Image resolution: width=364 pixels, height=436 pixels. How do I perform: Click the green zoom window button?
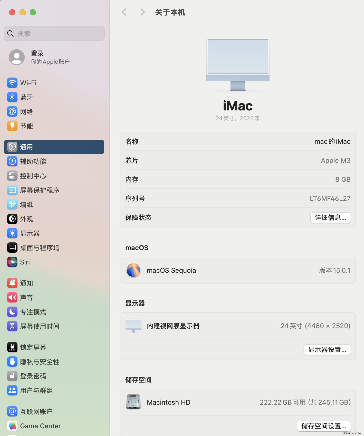(33, 12)
